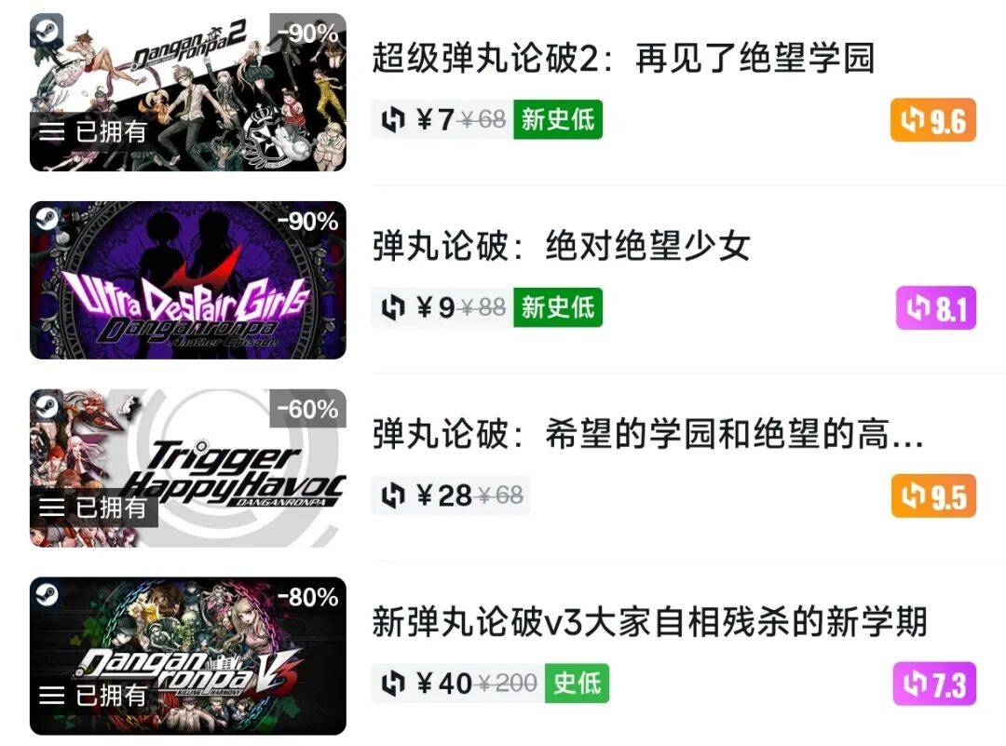Click the 已拥有 list icon on Danganronpa V3
This screenshot has width=1006, height=746.
pos(52,696)
